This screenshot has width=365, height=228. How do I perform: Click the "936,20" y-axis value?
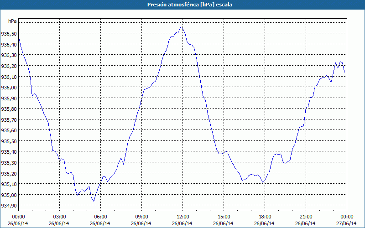click(x=9, y=66)
